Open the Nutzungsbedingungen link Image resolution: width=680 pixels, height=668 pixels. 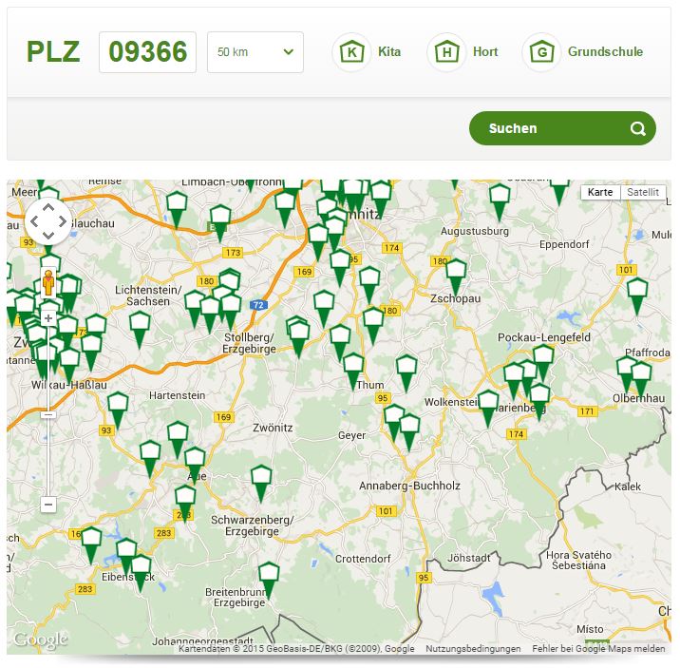(x=473, y=648)
